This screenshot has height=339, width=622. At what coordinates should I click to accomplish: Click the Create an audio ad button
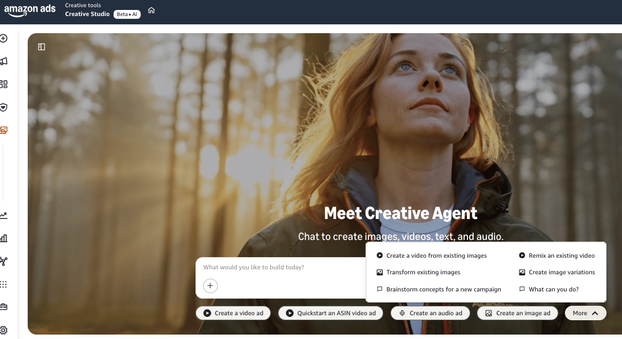coord(430,313)
